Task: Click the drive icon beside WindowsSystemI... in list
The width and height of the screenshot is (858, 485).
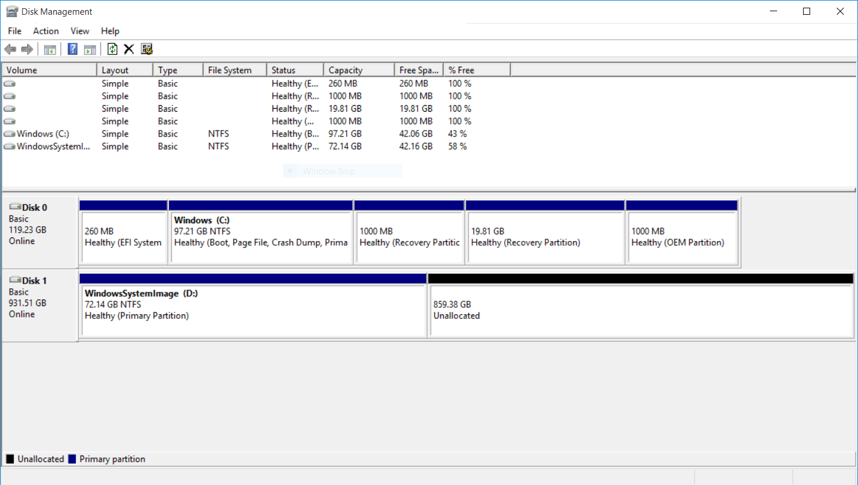Action: pos(9,147)
